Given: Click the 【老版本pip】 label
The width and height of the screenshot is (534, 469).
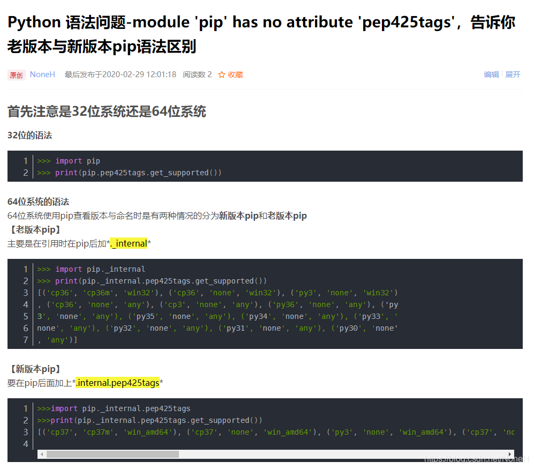Looking at the screenshot, I should coord(35,230).
